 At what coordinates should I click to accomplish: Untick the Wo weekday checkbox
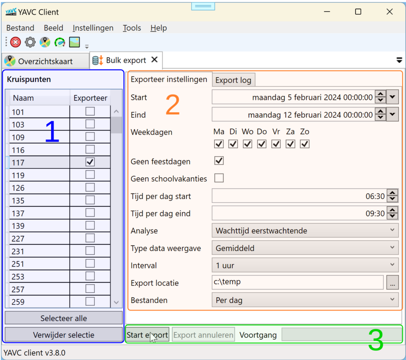coord(247,144)
